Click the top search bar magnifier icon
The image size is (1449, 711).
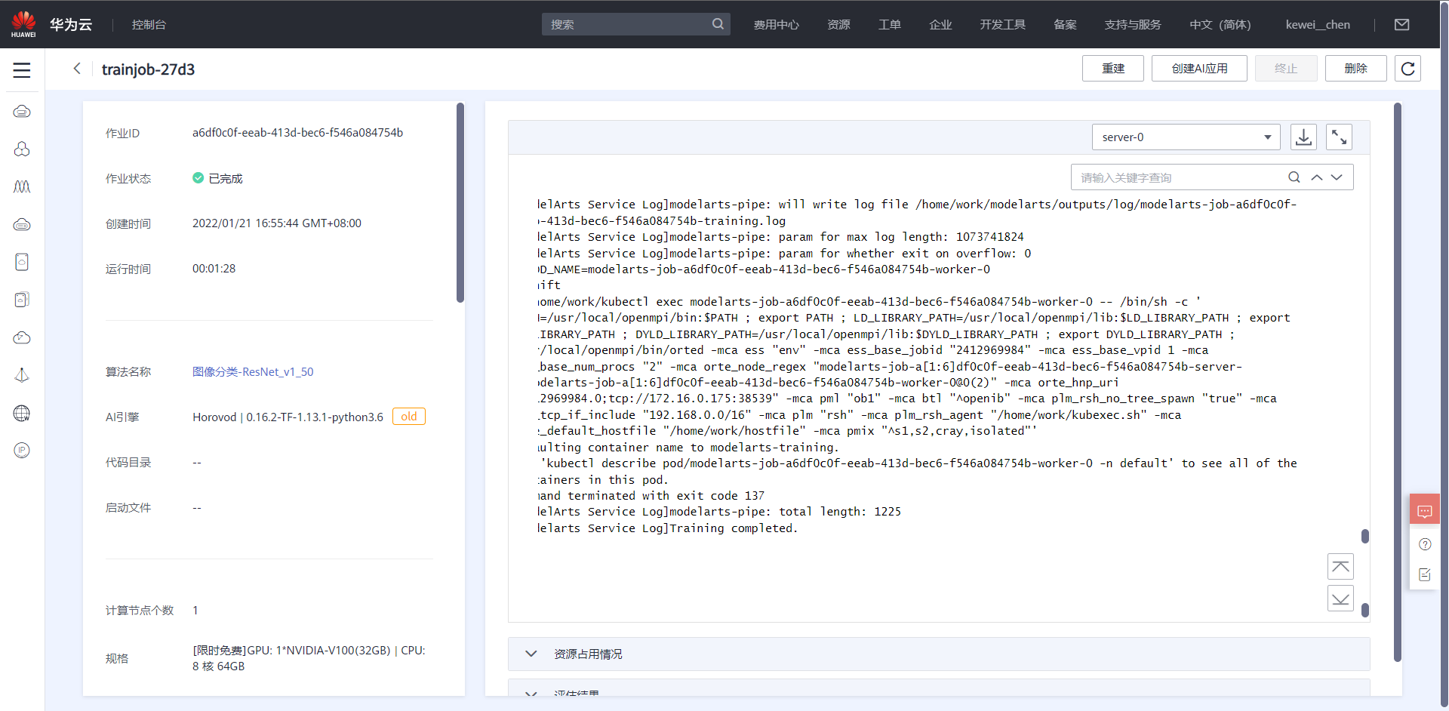click(718, 24)
